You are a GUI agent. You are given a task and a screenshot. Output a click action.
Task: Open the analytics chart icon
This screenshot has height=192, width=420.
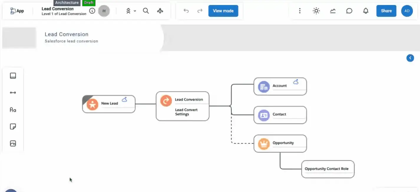[x=333, y=11]
